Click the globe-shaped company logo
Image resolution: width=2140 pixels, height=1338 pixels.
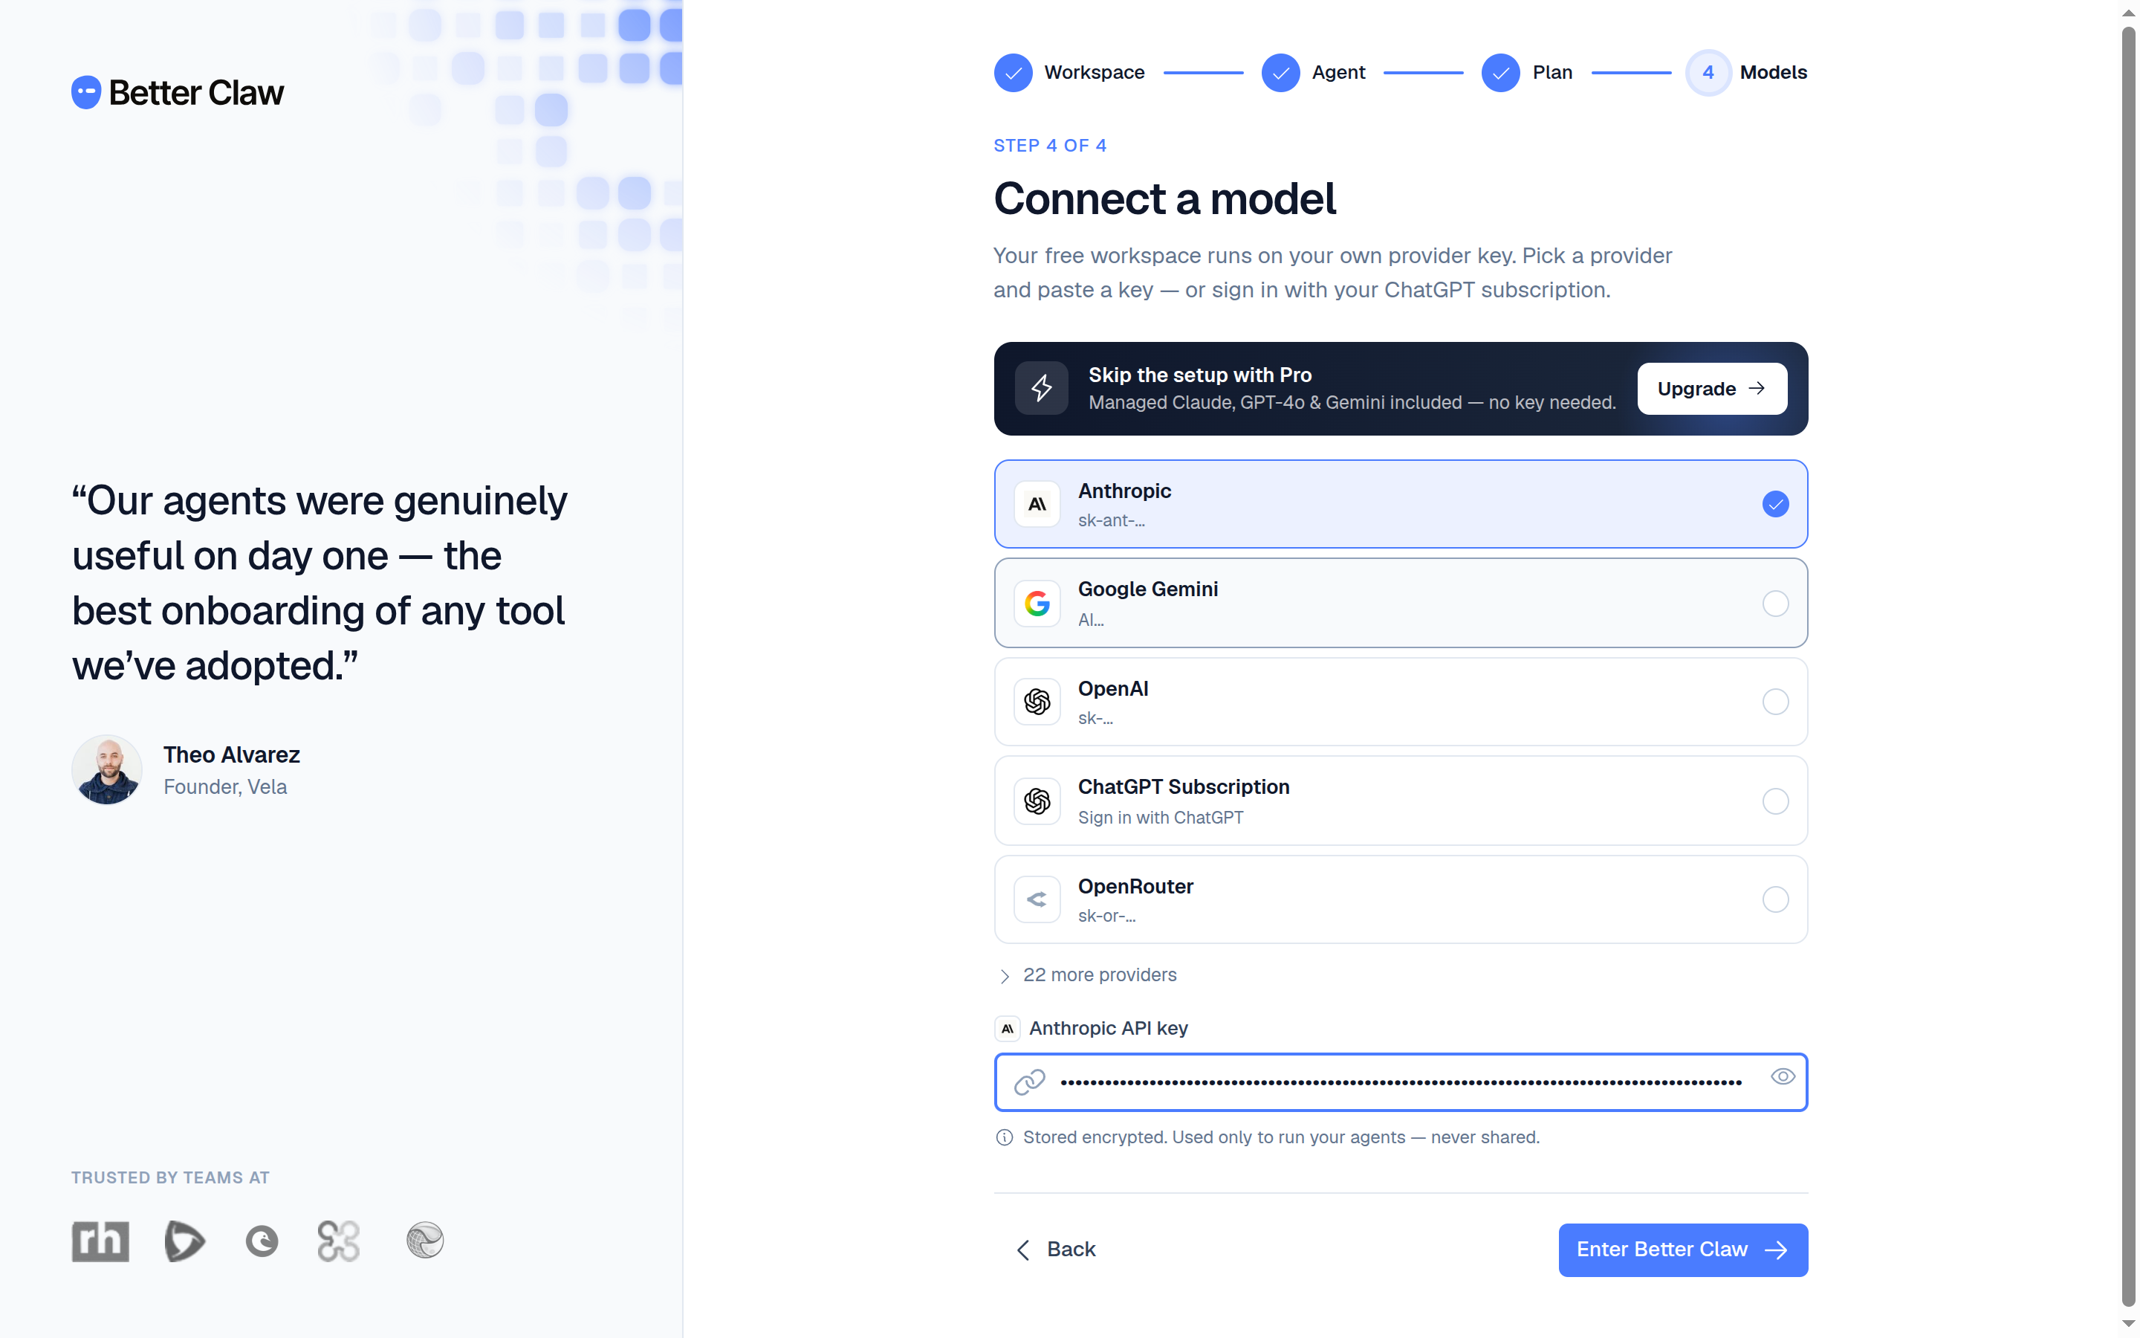pos(425,1241)
